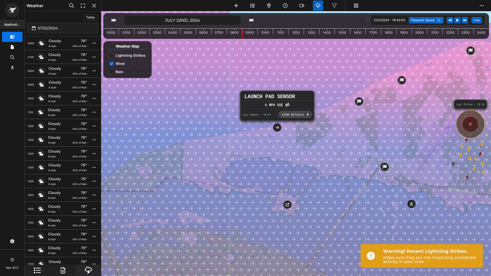This screenshot has width=491, height=276.
Task: Open the video camera view icon
Action: [302, 5]
